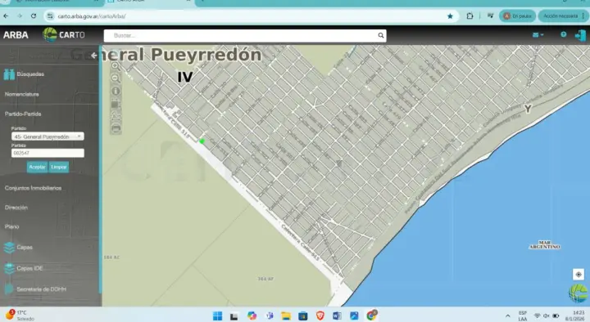Image resolution: width=590 pixels, height=322 pixels.
Task: Click the Aceptar button
Action: pyautogui.click(x=37, y=167)
